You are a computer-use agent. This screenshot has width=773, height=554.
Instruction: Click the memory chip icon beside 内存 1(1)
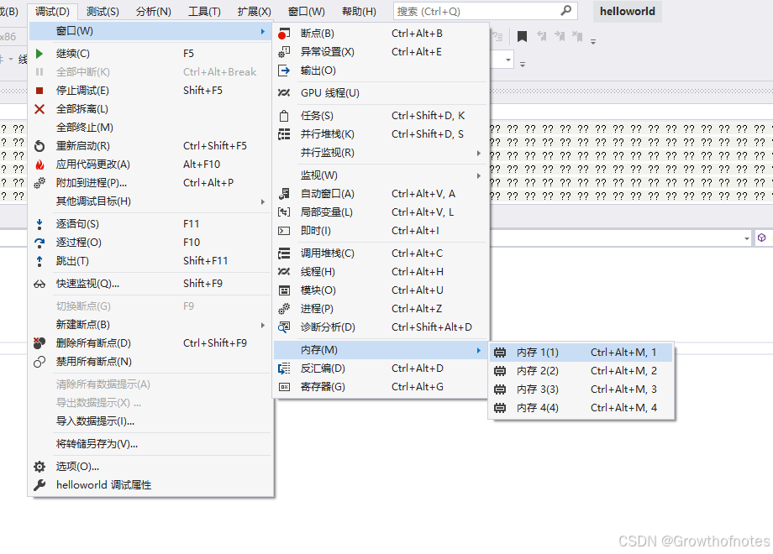500,353
